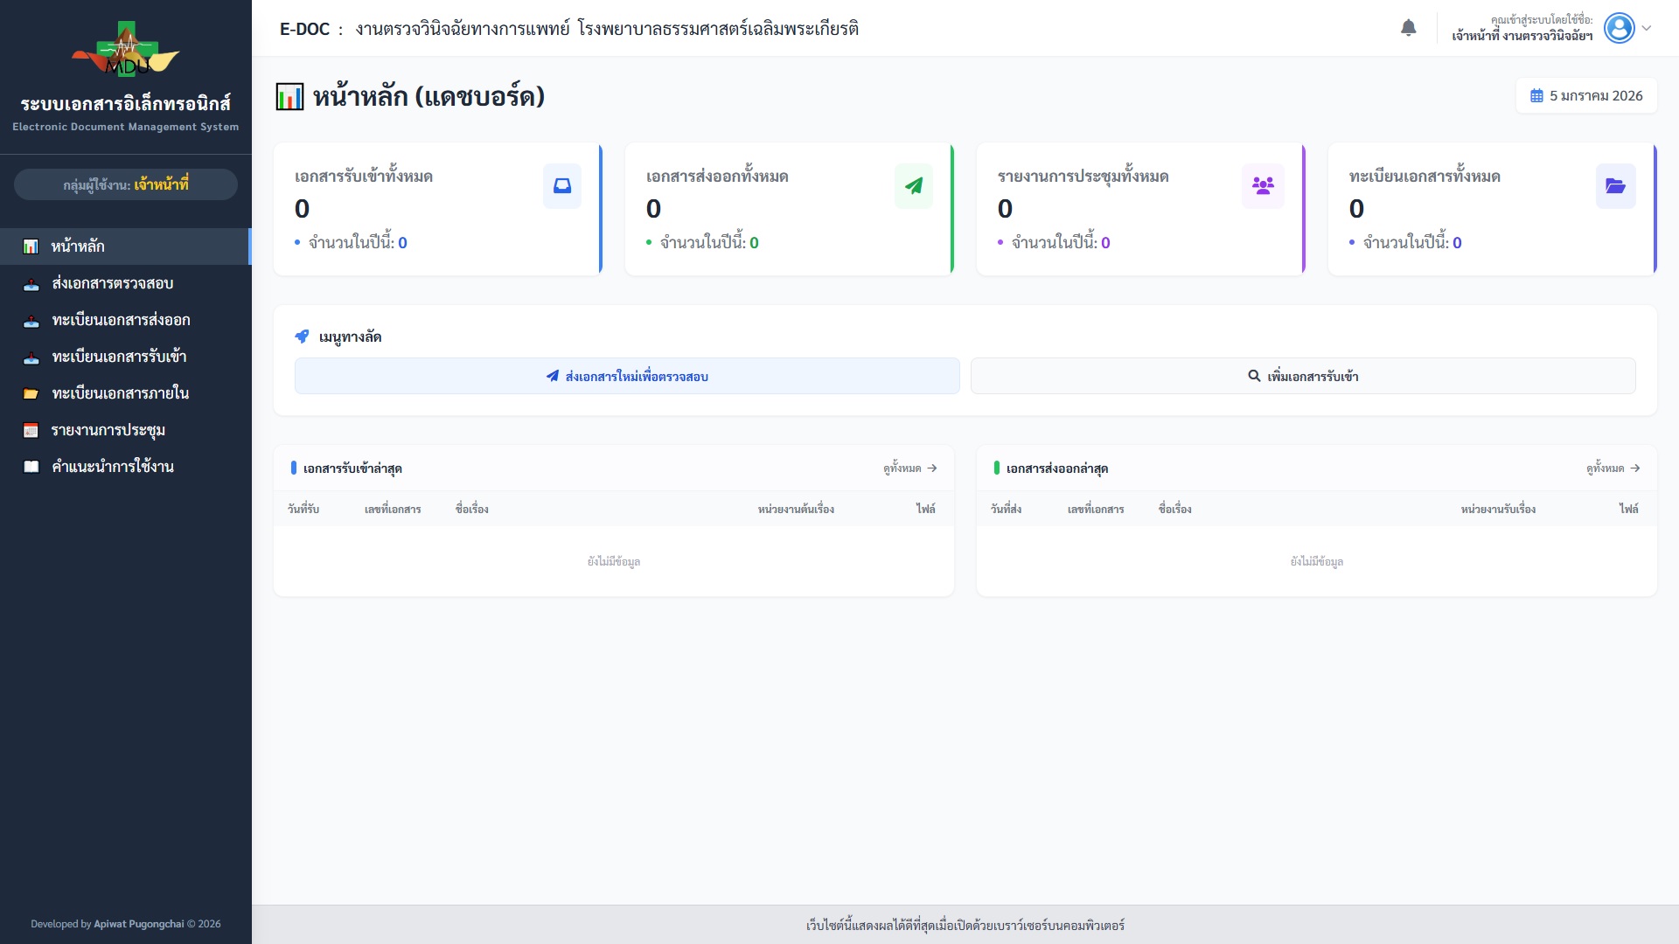Image resolution: width=1679 pixels, height=944 pixels.
Task: Click the calendar icon beside 5 มกราคม 2026
Action: click(1536, 96)
